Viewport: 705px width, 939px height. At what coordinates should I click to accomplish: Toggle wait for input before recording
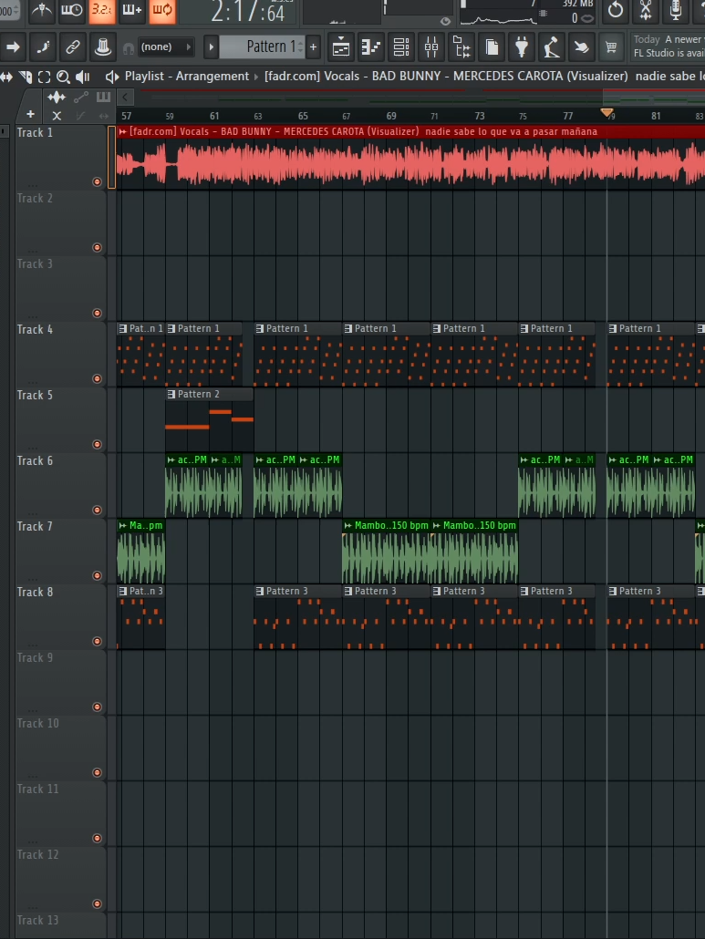[x=72, y=10]
